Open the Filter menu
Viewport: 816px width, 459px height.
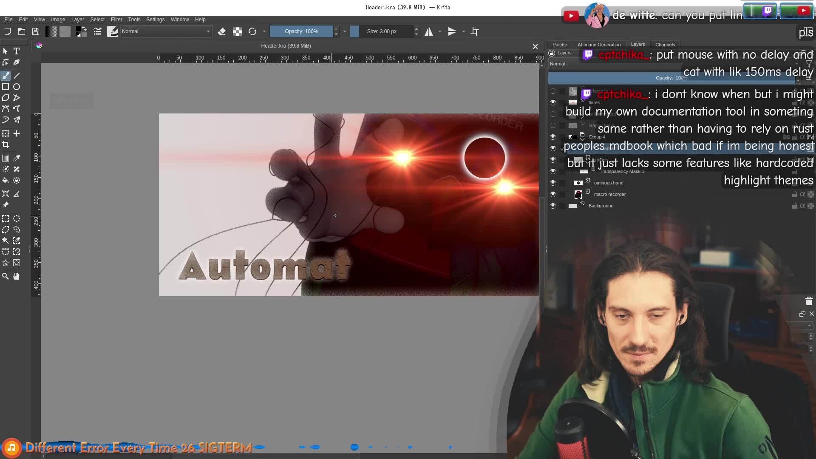(x=116, y=20)
